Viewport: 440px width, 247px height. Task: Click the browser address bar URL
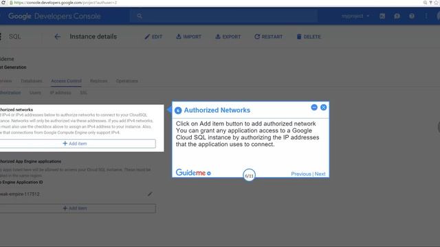(x=65, y=3)
